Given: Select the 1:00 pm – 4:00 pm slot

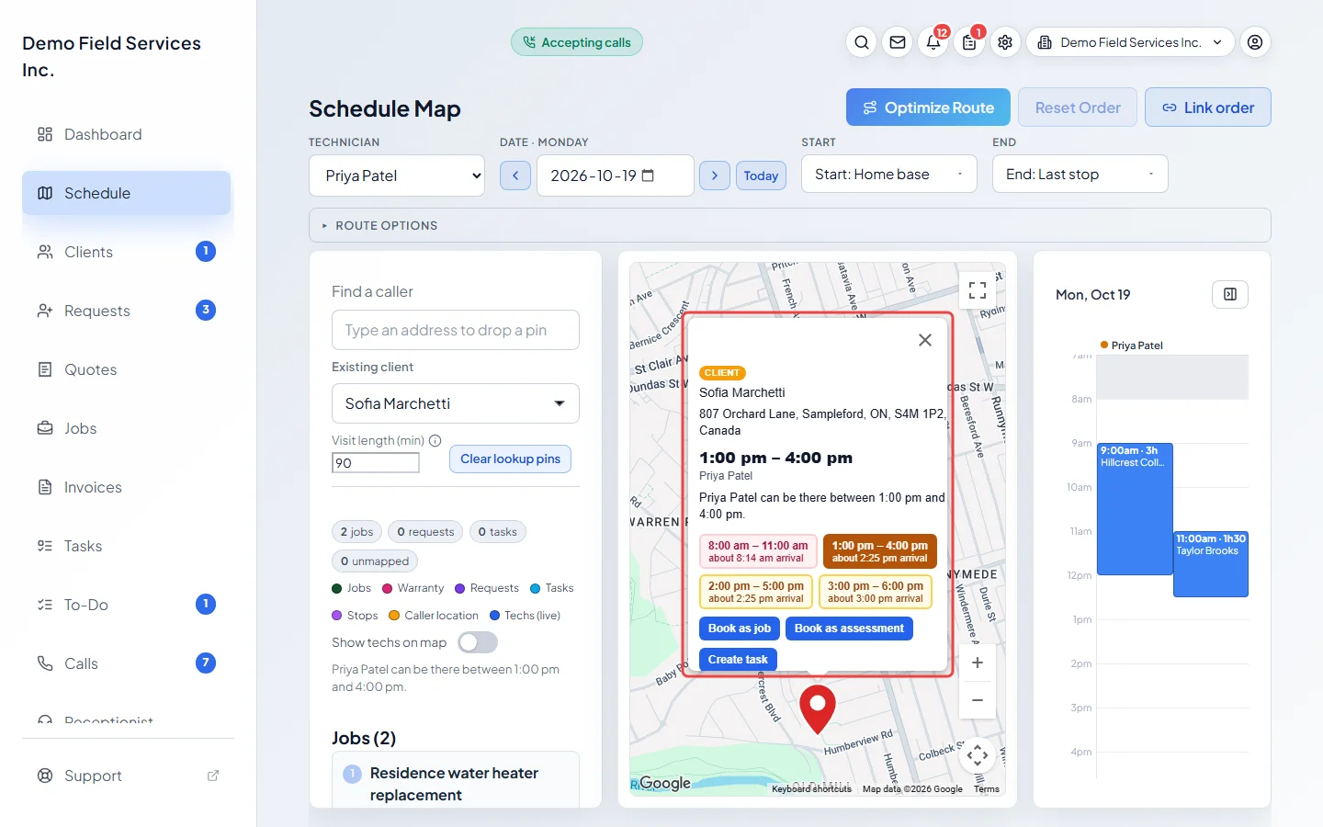Looking at the screenshot, I should [879, 551].
